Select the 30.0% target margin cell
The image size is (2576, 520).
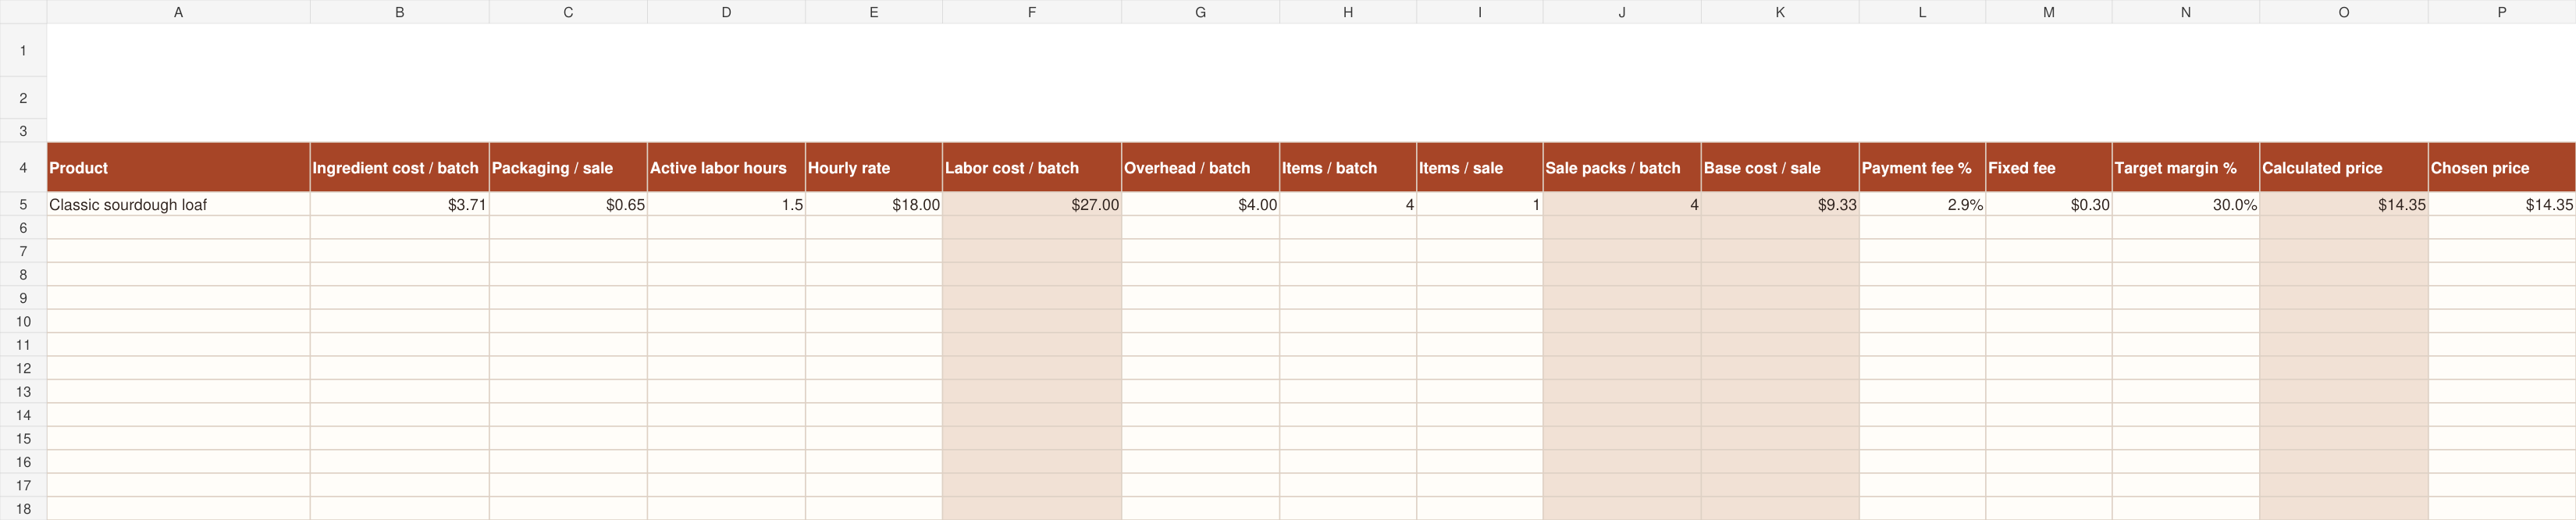[2185, 204]
